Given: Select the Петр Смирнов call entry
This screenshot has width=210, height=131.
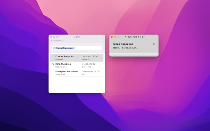Looking at the screenshot, I should coord(77,65).
